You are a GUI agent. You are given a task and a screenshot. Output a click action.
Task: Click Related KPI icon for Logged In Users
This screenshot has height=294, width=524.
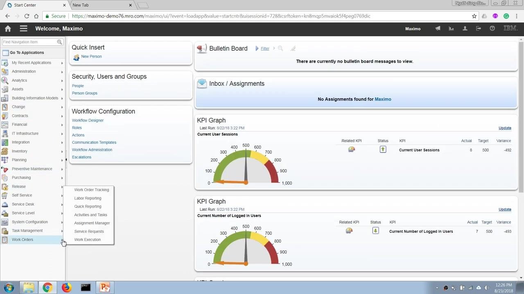[x=349, y=231]
